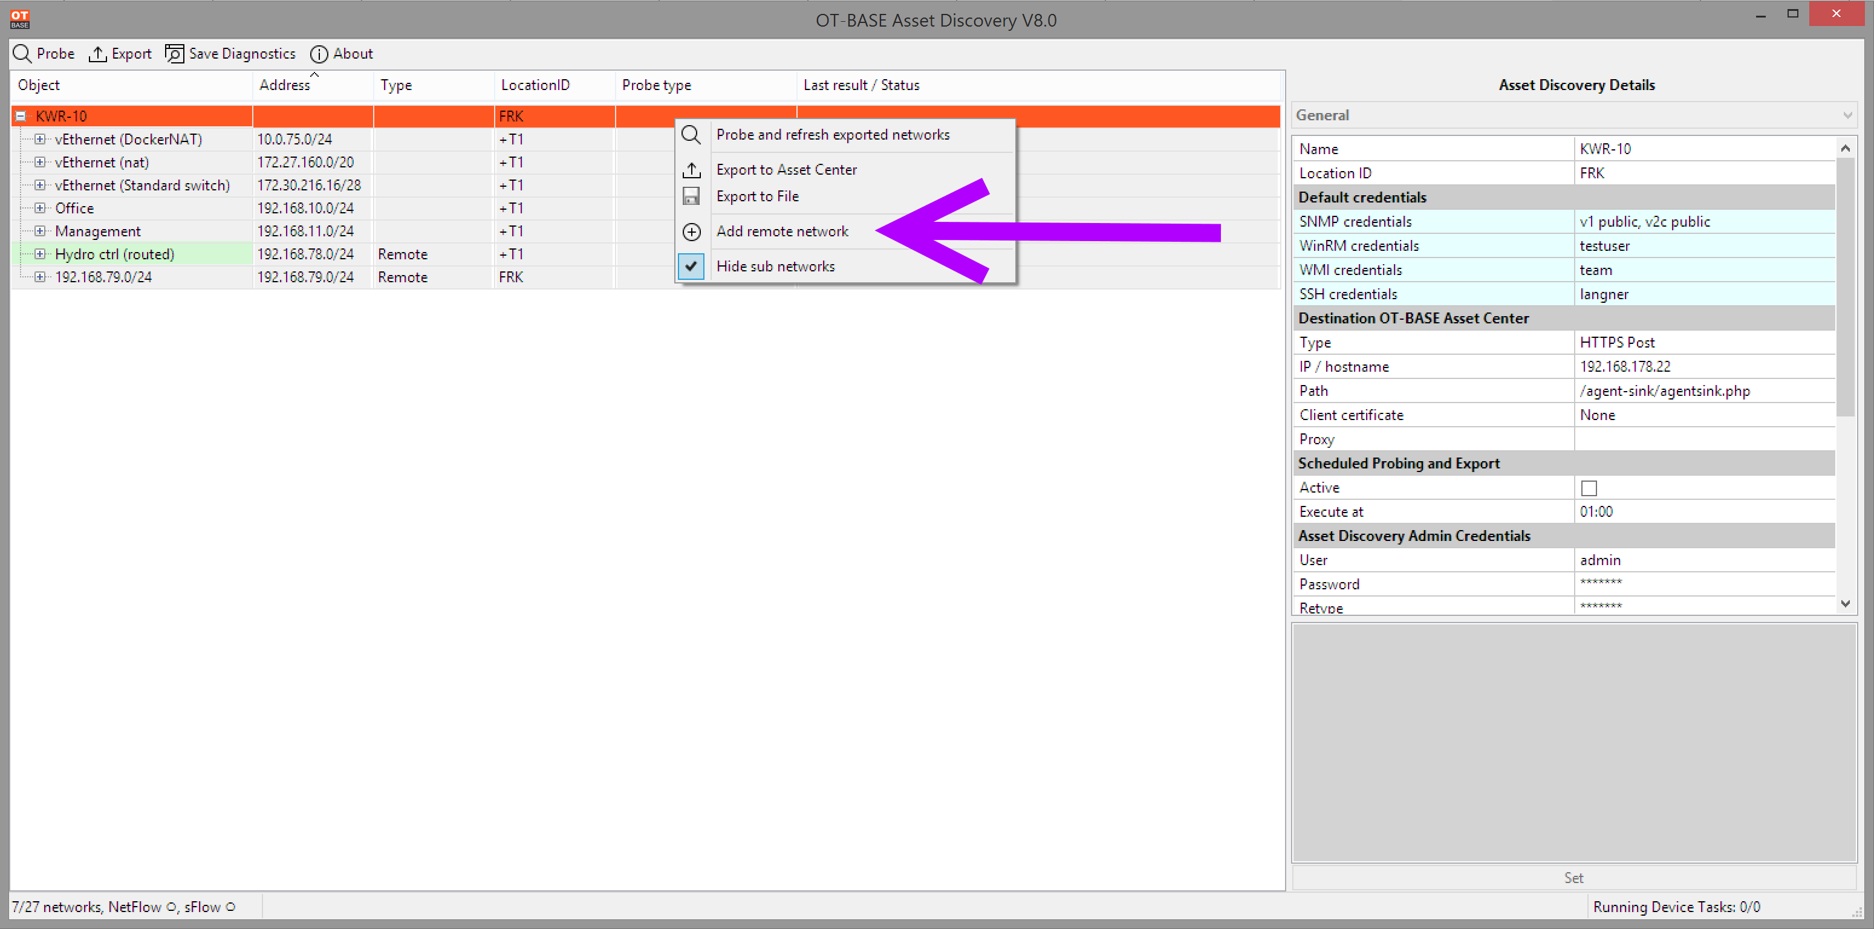Expand the vEthernet (DockerNAT) node

pos(40,139)
